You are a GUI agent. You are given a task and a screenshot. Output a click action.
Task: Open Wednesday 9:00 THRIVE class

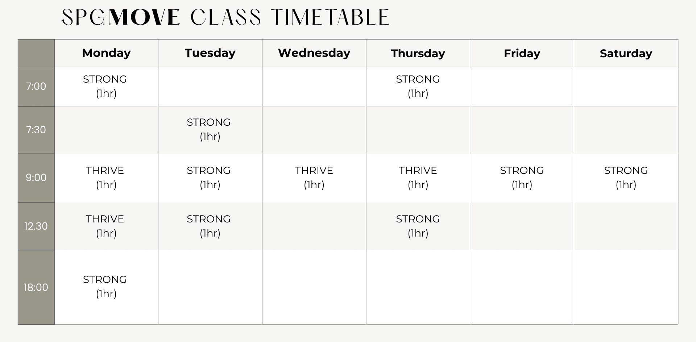(314, 177)
